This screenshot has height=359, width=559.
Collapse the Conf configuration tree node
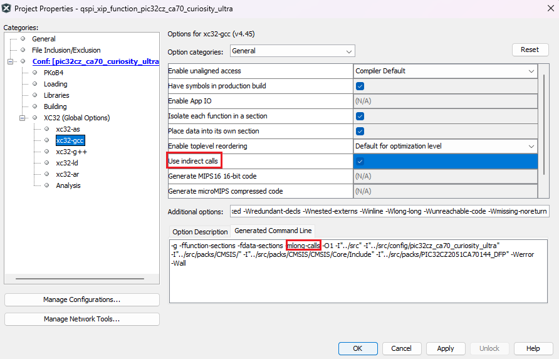click(x=10, y=61)
